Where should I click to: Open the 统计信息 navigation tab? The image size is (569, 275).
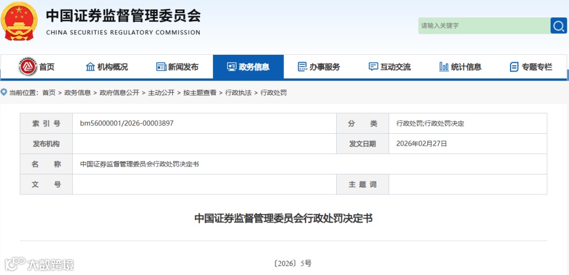point(460,67)
